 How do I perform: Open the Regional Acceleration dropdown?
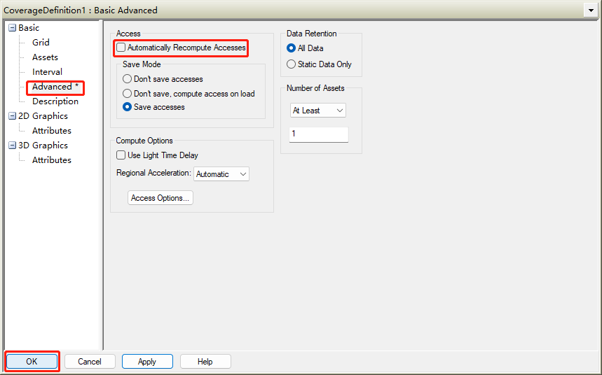tap(221, 174)
